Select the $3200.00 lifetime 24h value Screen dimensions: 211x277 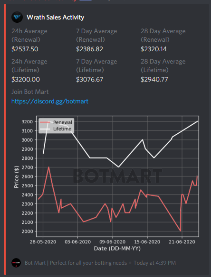[x=26, y=79]
